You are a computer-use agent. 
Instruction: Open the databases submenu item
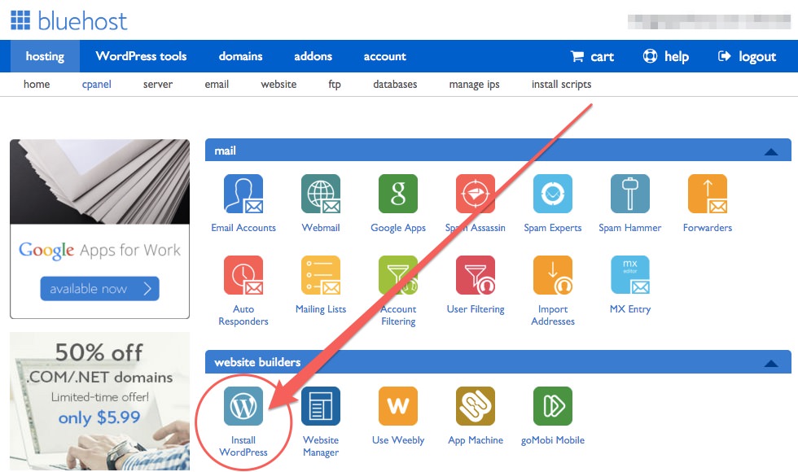395,85
